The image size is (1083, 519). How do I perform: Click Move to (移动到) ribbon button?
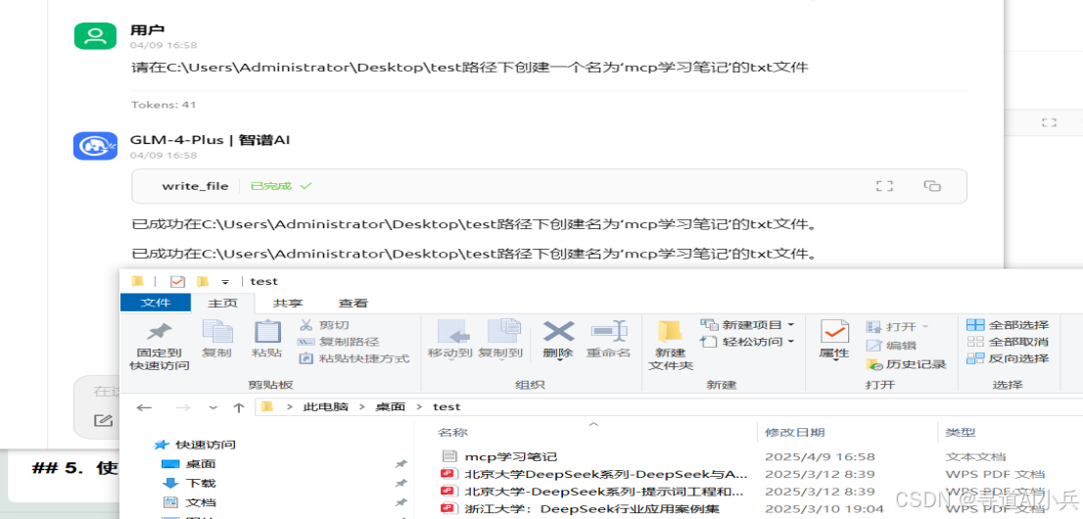pos(449,339)
